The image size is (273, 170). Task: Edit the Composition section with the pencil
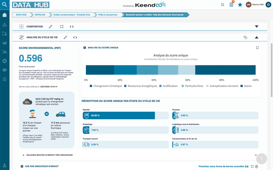pos(50,27)
